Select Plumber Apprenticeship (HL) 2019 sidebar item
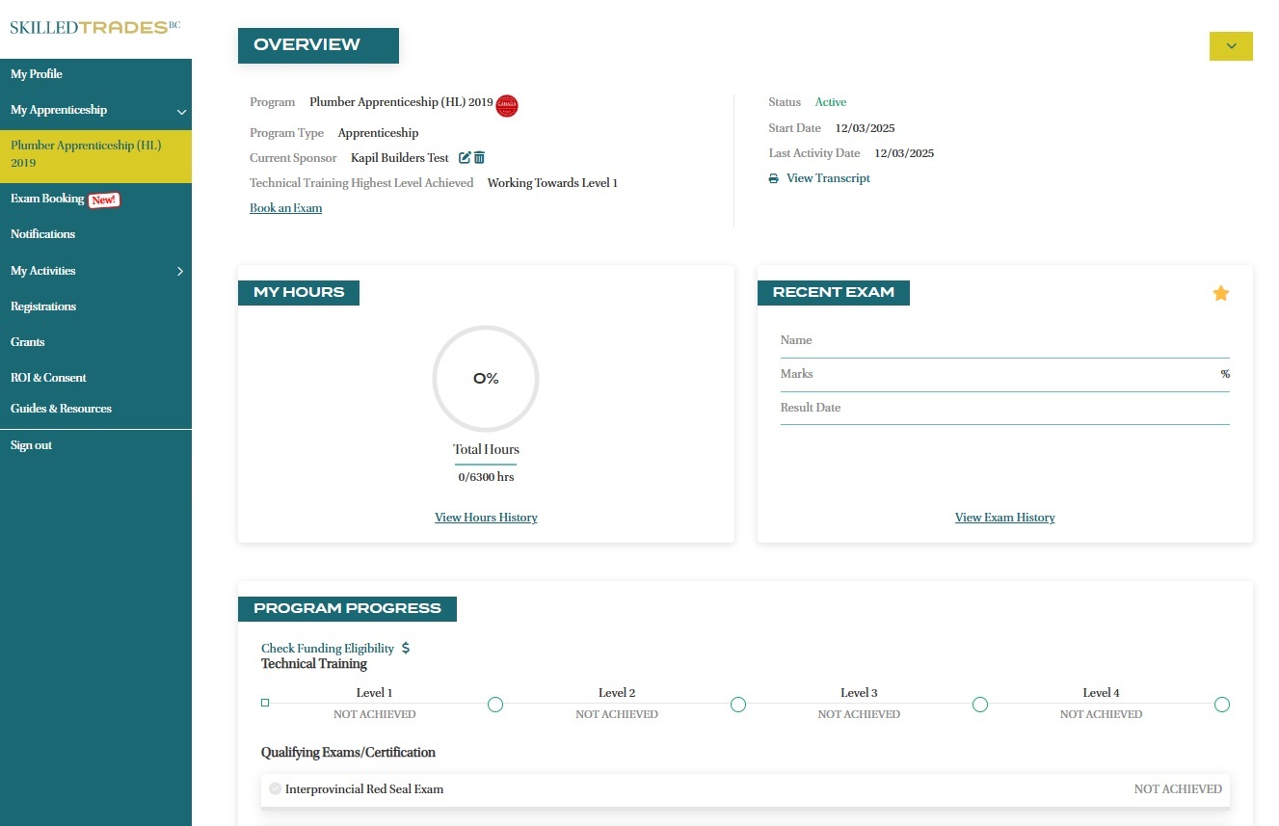 point(86,154)
